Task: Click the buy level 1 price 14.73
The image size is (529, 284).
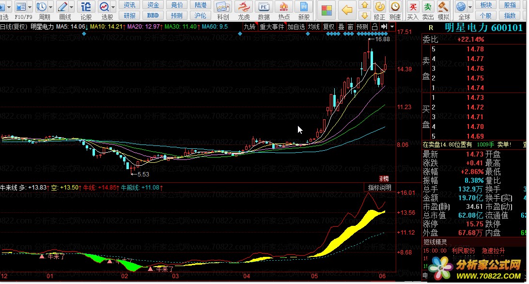Action: 475,97
